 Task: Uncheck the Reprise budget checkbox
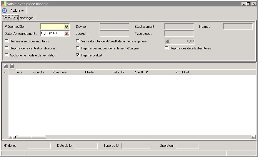pyautogui.click(x=78, y=55)
